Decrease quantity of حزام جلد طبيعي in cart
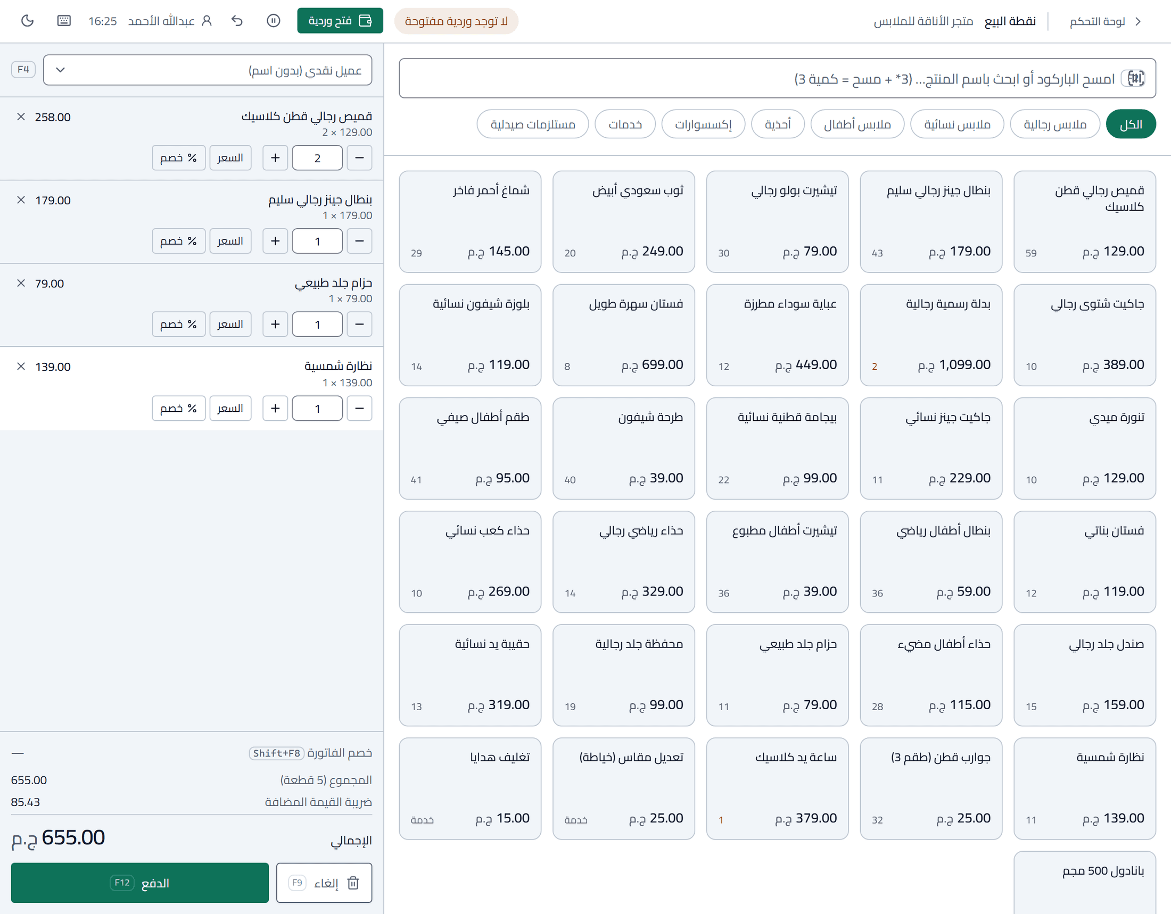The width and height of the screenshot is (1171, 914). 359,324
